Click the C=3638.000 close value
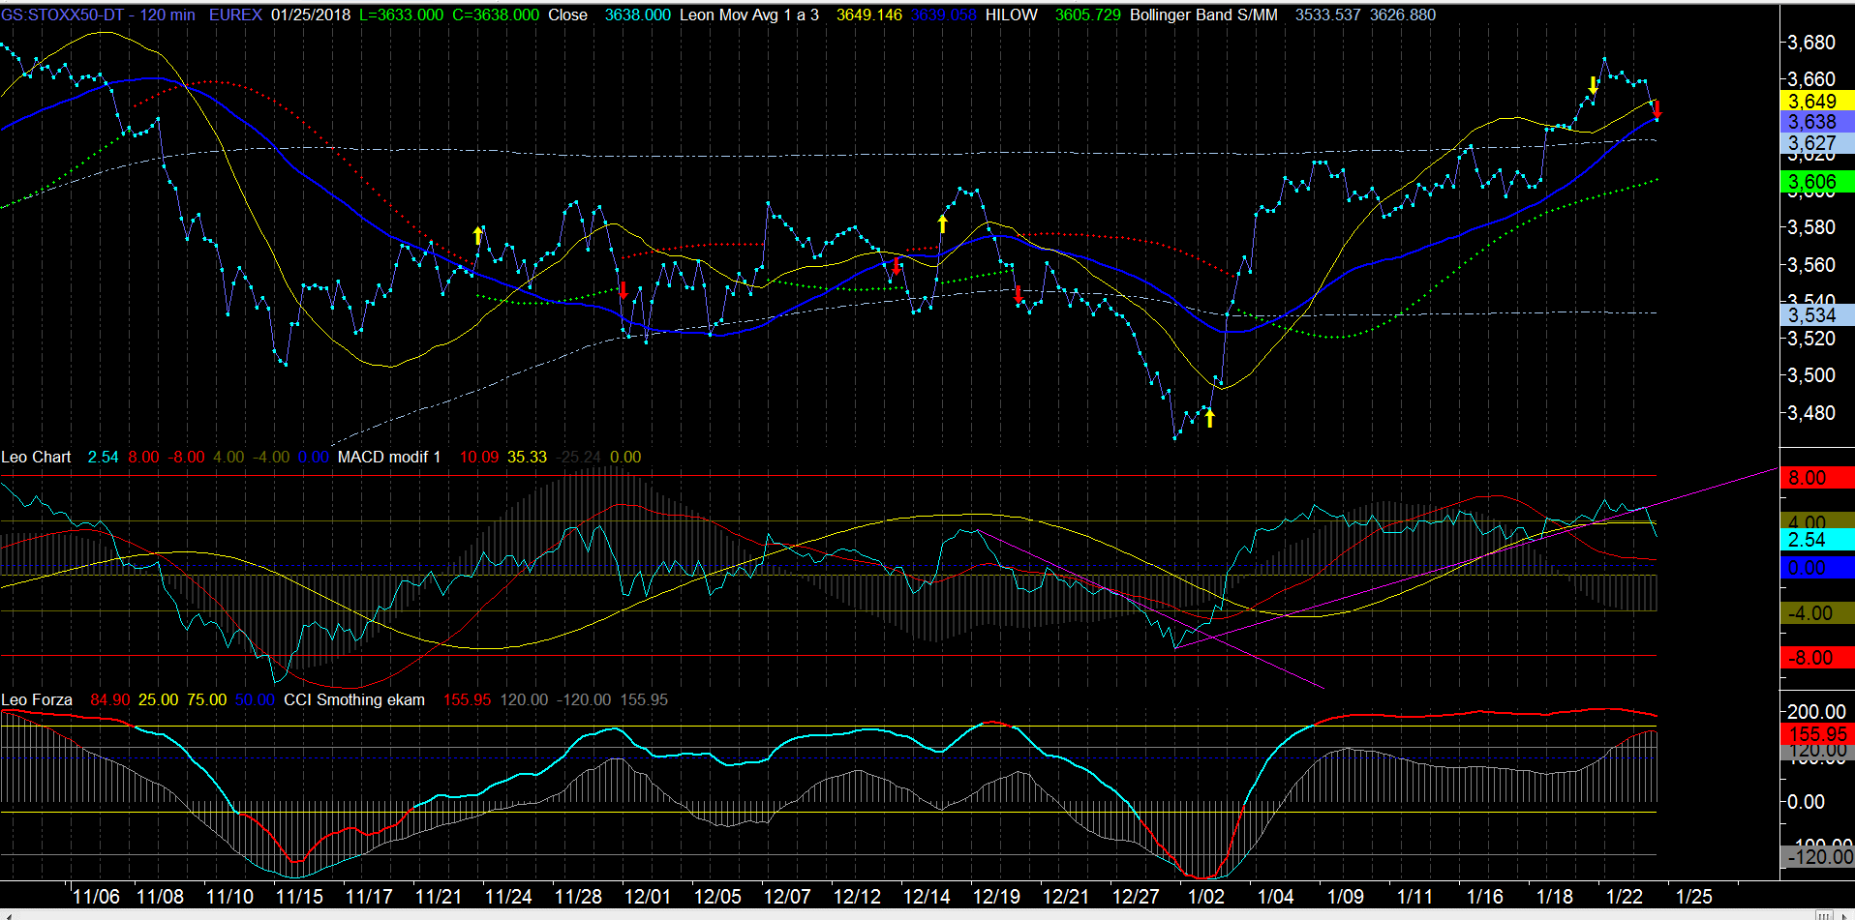 [496, 15]
